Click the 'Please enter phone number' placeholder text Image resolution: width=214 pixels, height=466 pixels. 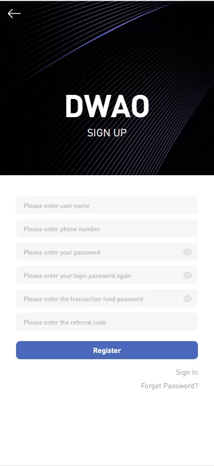[x=62, y=229]
